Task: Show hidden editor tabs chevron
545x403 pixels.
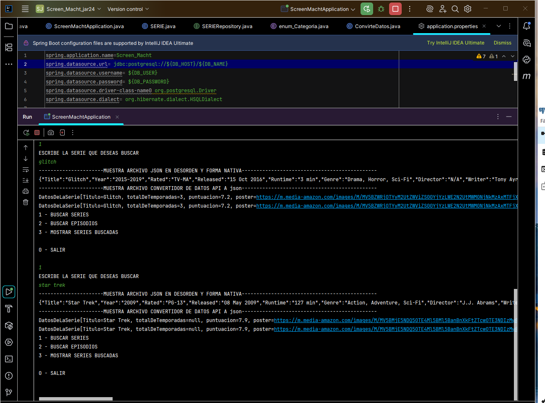Action: point(499,26)
